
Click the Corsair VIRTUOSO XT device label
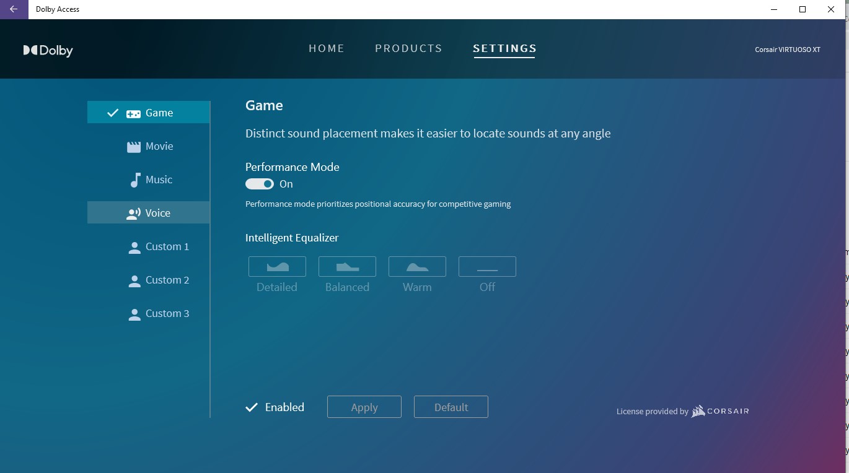tap(787, 50)
